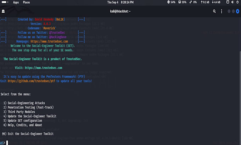Click option 99) Exit the Social-Engineer Toolkit
241x145 pixels.
click(x=28, y=134)
